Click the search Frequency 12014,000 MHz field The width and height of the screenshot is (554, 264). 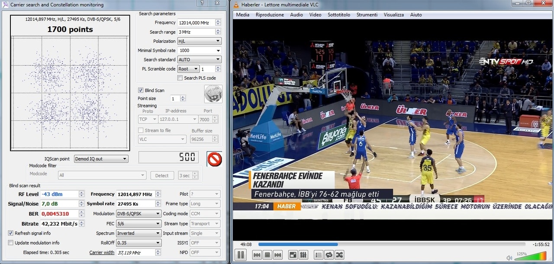coord(196,23)
